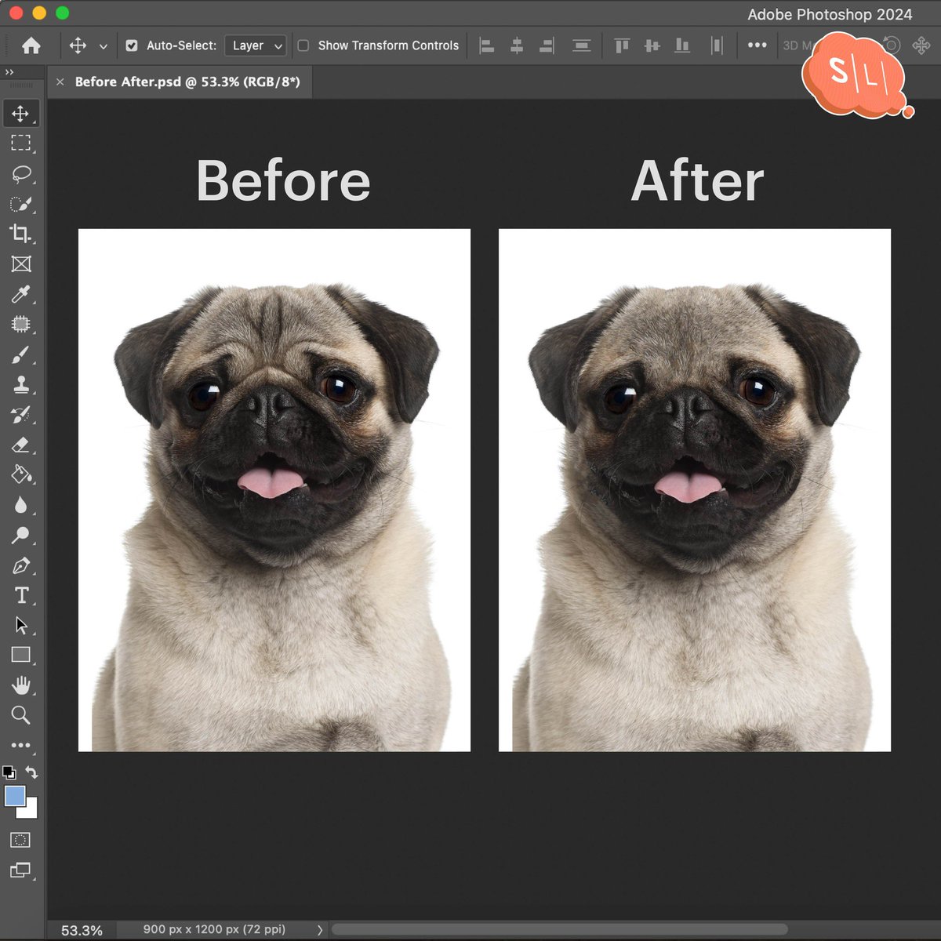Click the Edit Toolbar ellipsis button
Screen dimensions: 941x941
pos(22,744)
